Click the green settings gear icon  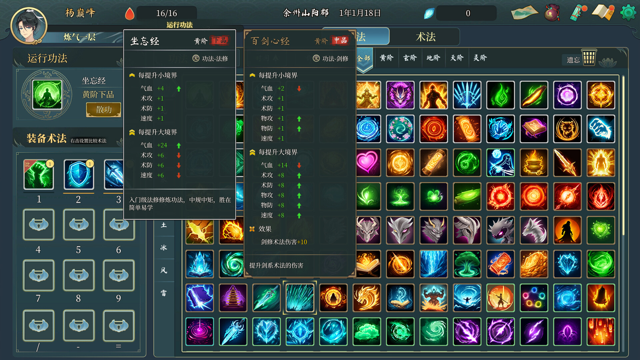pos(628,13)
